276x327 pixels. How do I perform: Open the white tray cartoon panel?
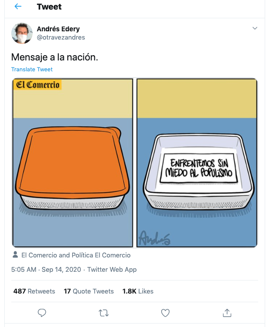coord(197,163)
